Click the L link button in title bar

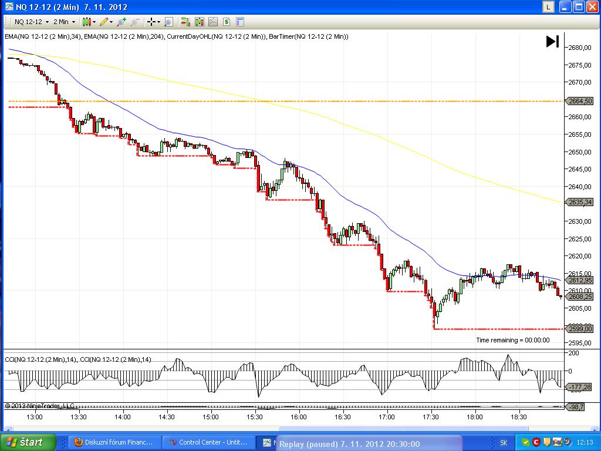coord(549,6)
